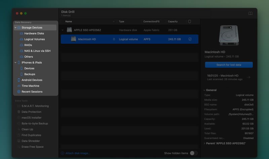Image resolution: width=269 pixels, height=159 pixels.
Task: Select the Macintosh HD name text
Action: (87, 39)
